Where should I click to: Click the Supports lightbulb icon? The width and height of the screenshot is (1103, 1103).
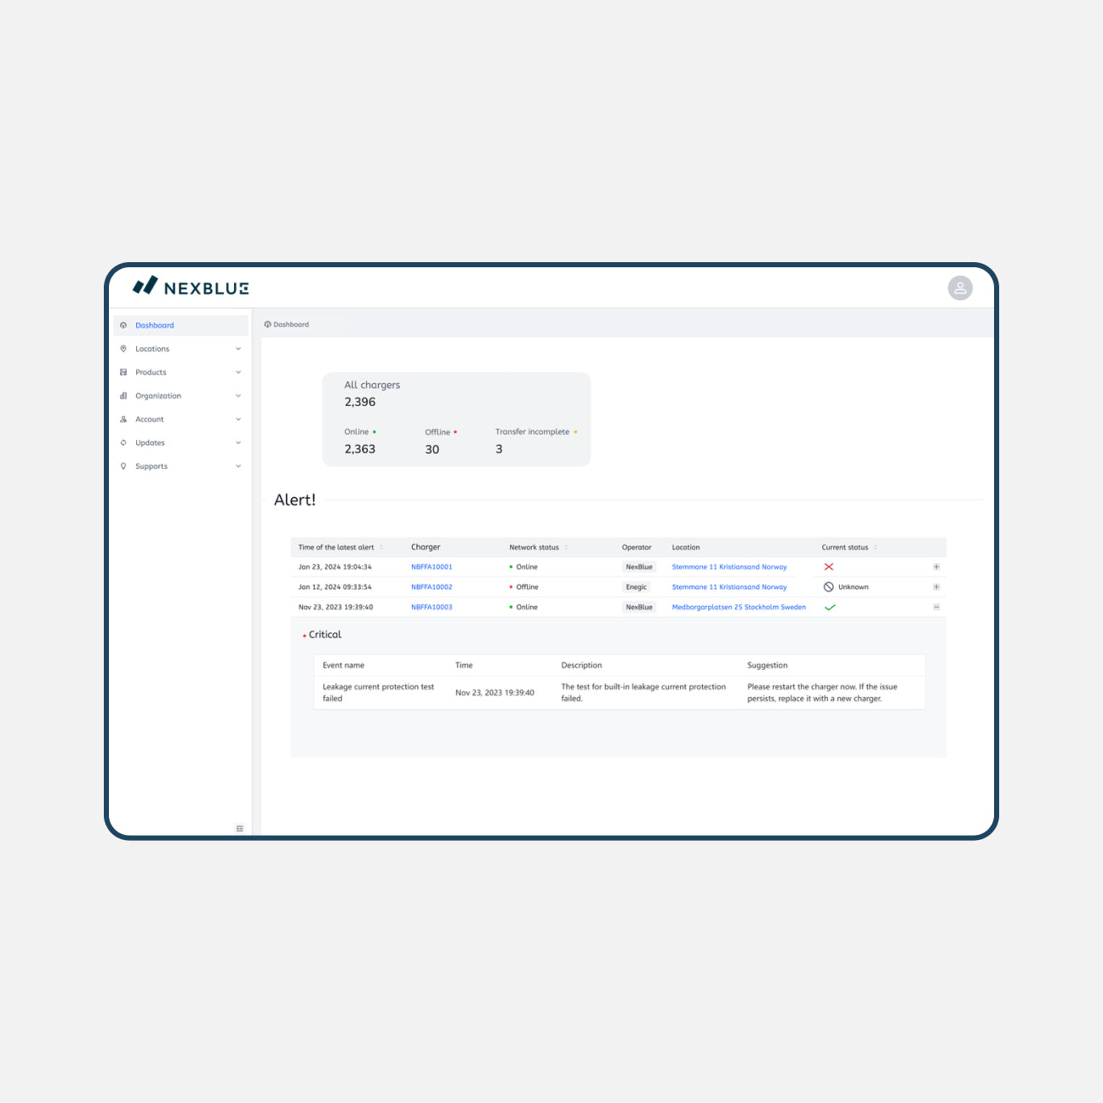tap(123, 466)
